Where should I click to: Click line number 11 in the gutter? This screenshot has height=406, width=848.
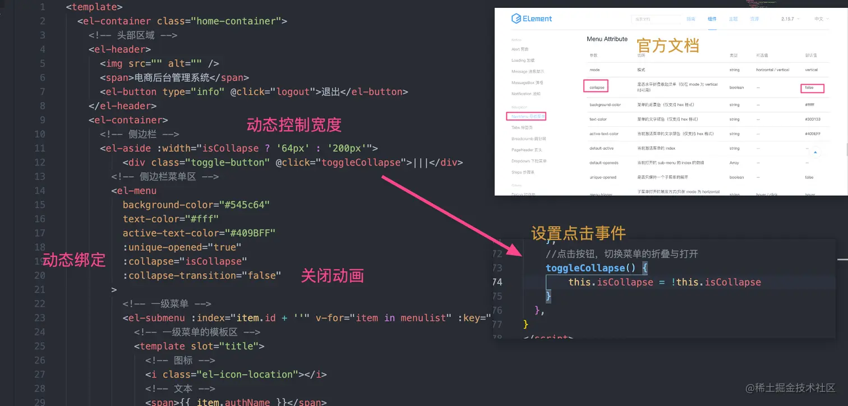pyautogui.click(x=40, y=148)
